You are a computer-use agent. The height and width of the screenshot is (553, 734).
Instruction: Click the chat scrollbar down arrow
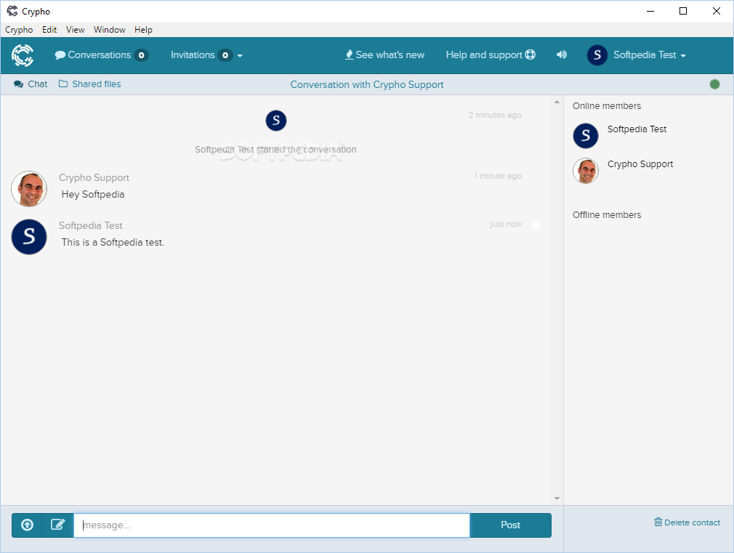click(x=557, y=498)
